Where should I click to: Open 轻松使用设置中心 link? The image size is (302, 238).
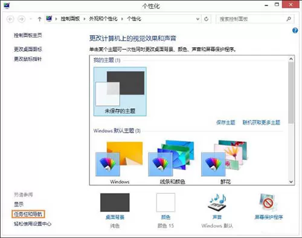[33, 223]
